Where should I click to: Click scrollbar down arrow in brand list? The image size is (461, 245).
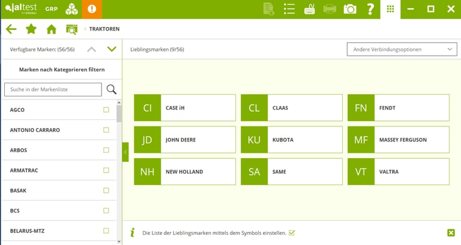click(x=119, y=241)
